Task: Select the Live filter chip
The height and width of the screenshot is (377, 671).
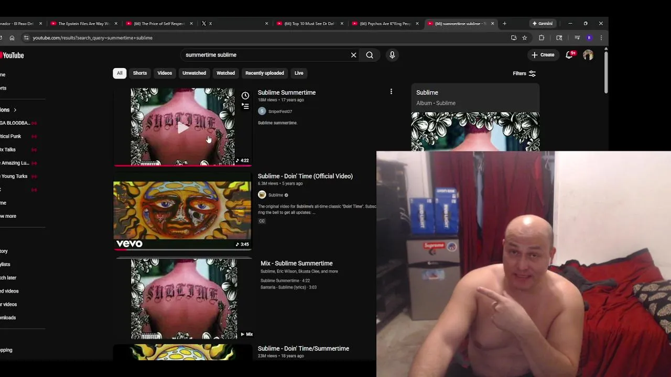Action: tap(299, 73)
